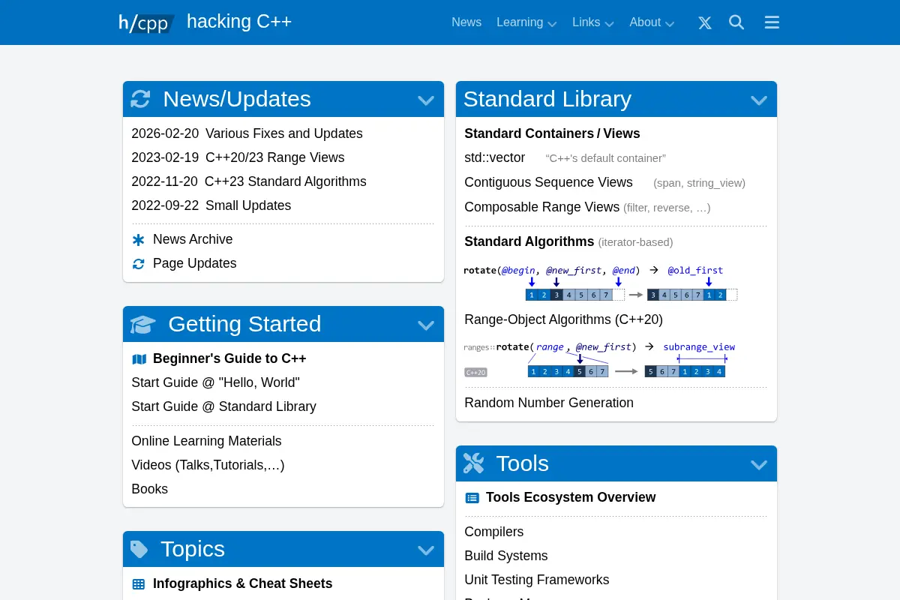
Task: Collapse the Getting Started panel chevron
Action: (x=426, y=325)
